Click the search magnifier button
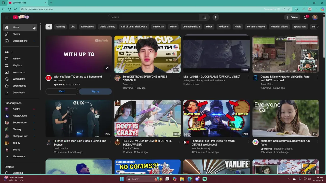The width and height of the screenshot is (326, 183). (x=204, y=17)
